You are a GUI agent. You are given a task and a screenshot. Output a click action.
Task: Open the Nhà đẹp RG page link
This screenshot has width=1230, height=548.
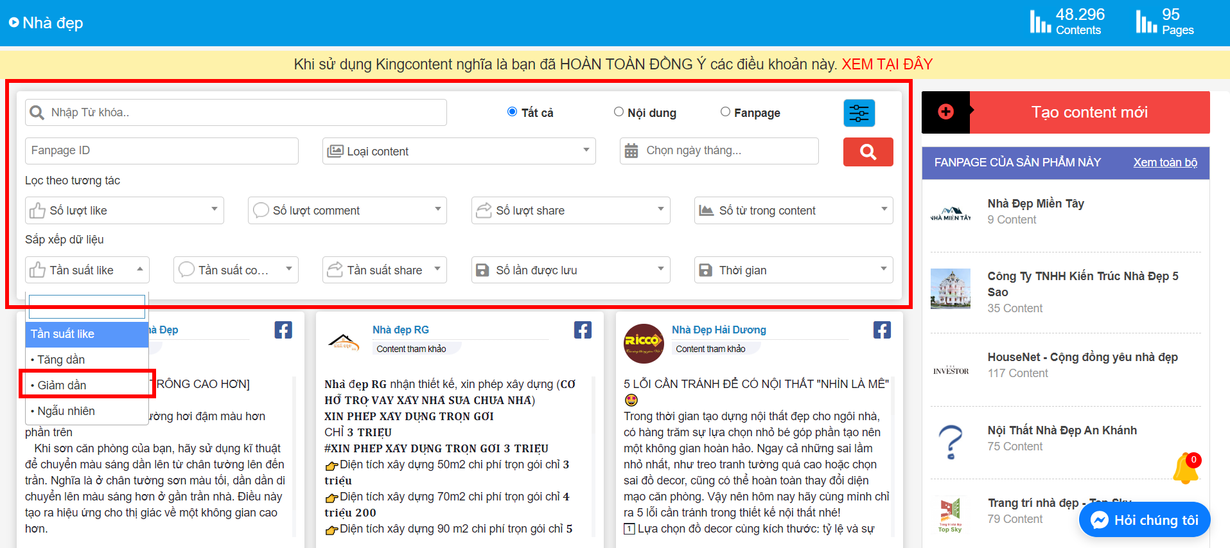click(x=401, y=330)
